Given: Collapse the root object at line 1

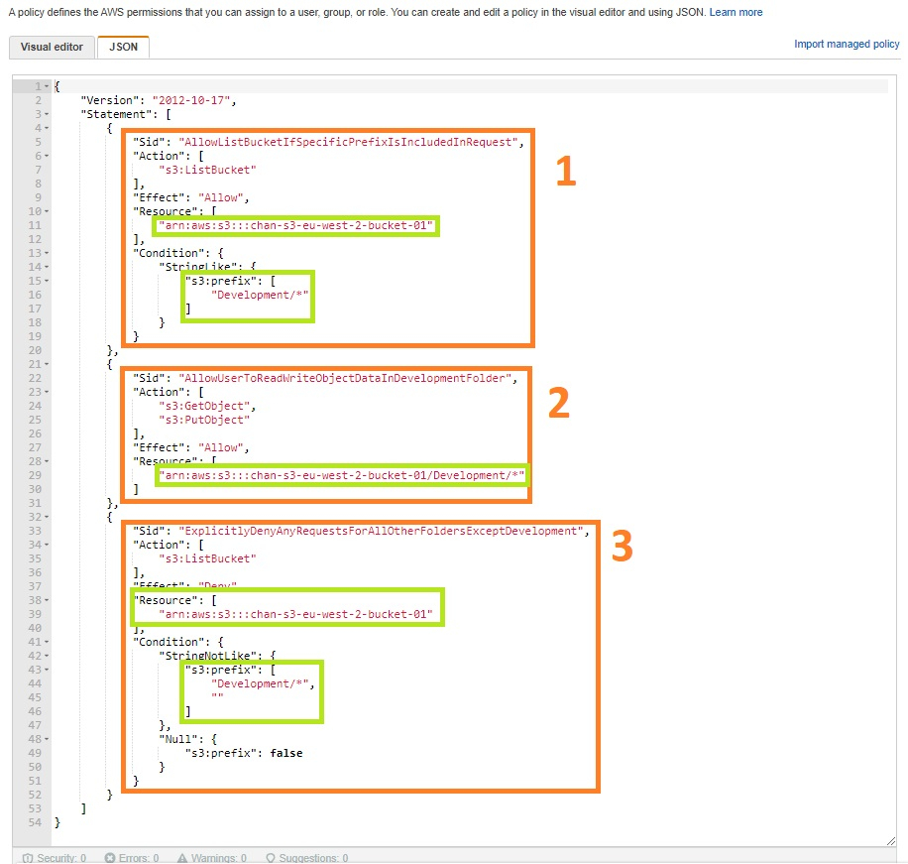Looking at the screenshot, I should pyautogui.click(x=47, y=87).
